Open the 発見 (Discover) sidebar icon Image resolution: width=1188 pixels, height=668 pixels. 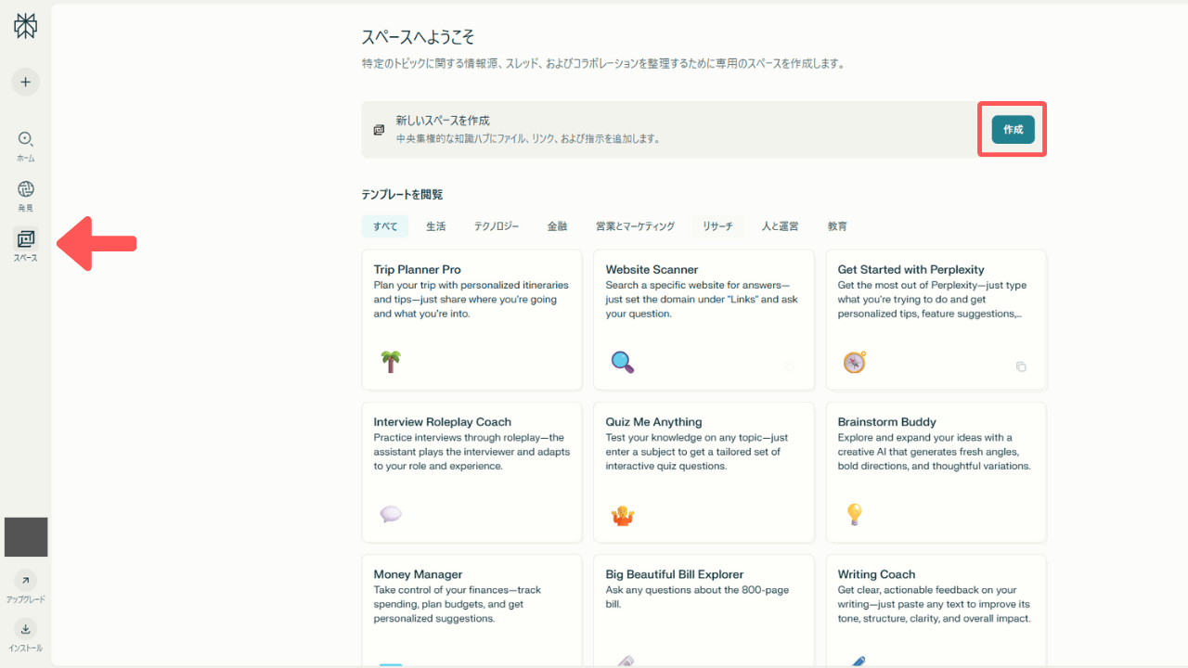[x=25, y=189]
